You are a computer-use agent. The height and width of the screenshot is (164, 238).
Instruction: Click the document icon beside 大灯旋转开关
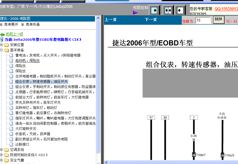(x=11, y=129)
